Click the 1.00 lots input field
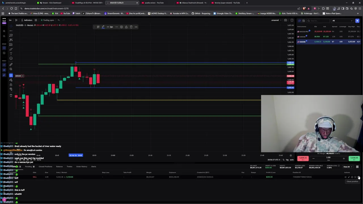This screenshot has width=363, height=204. (328, 158)
